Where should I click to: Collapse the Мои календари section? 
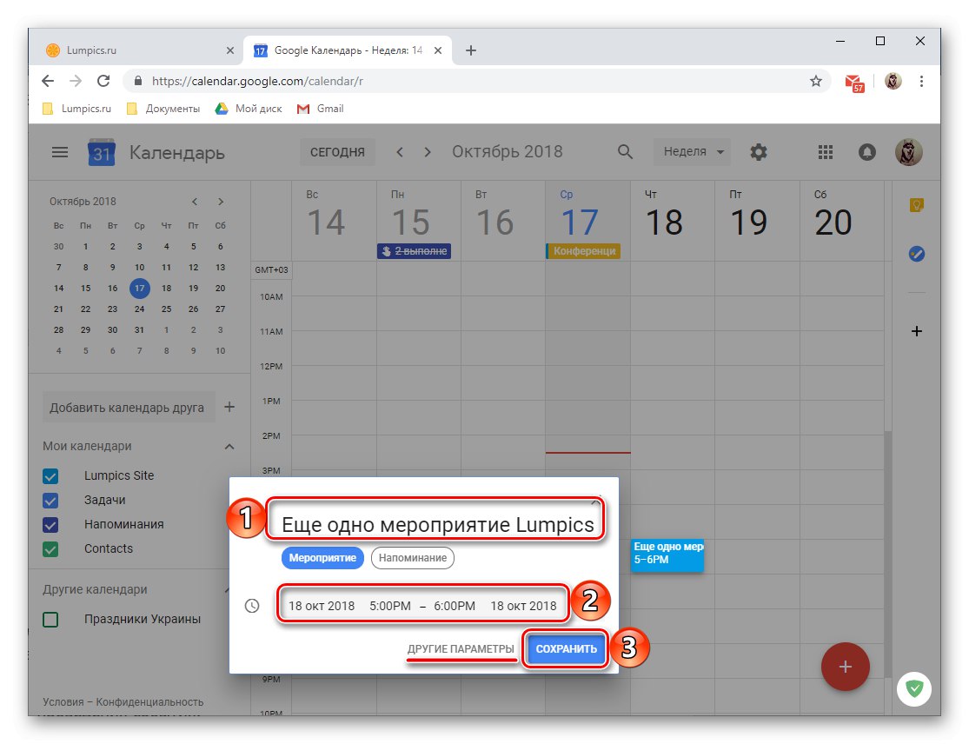coord(229,446)
